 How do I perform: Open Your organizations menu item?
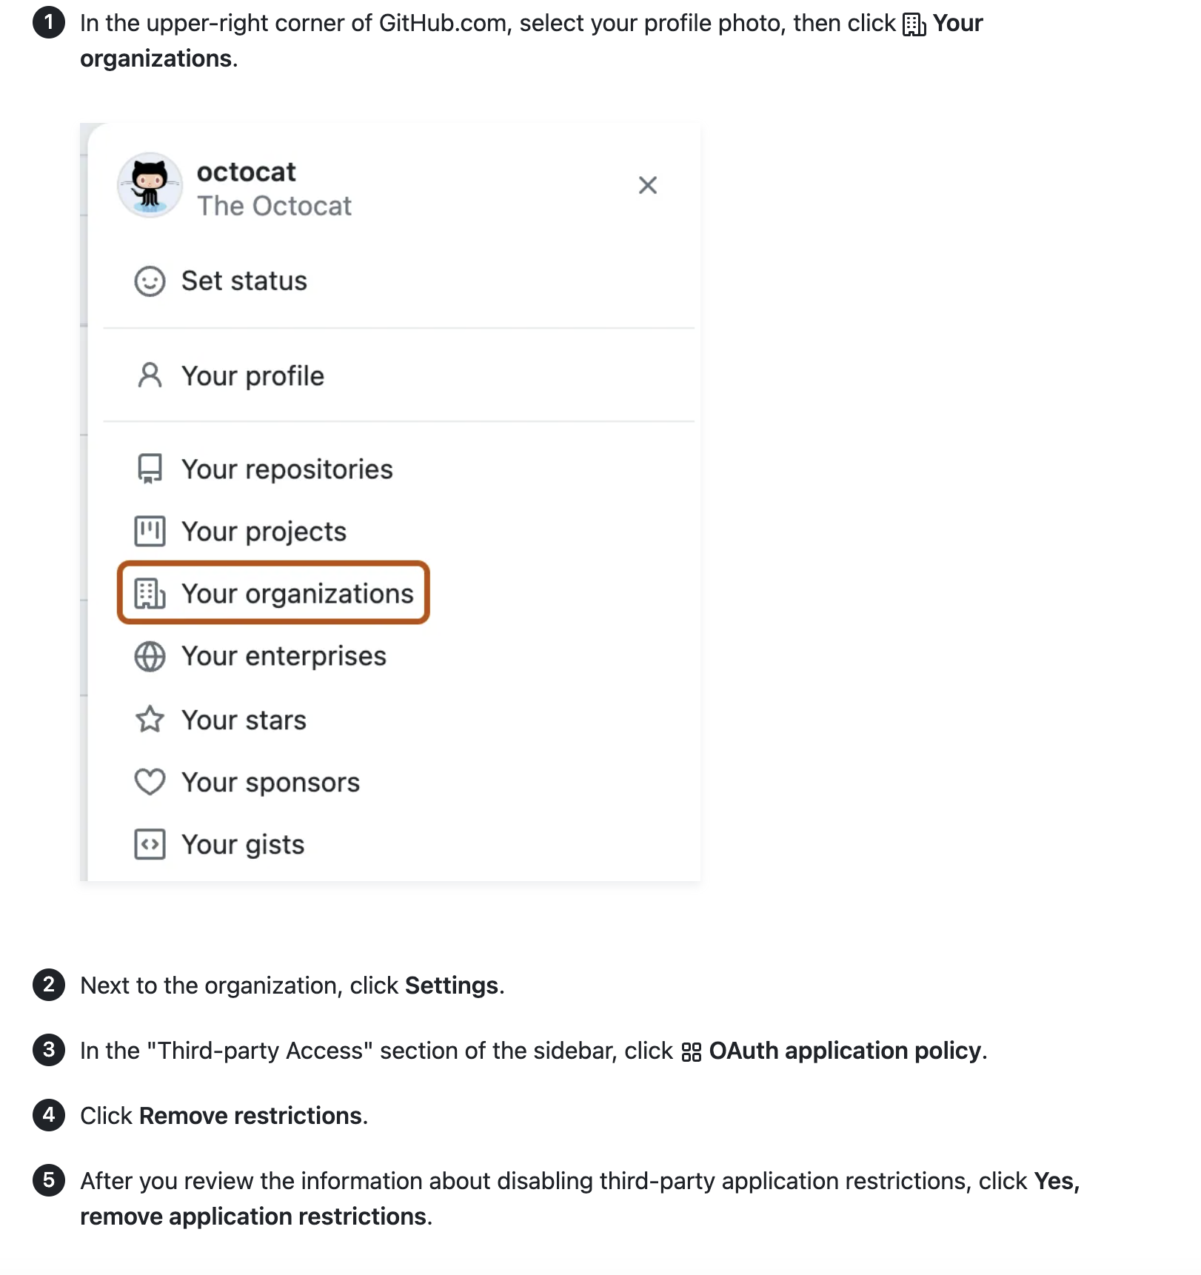(x=297, y=594)
